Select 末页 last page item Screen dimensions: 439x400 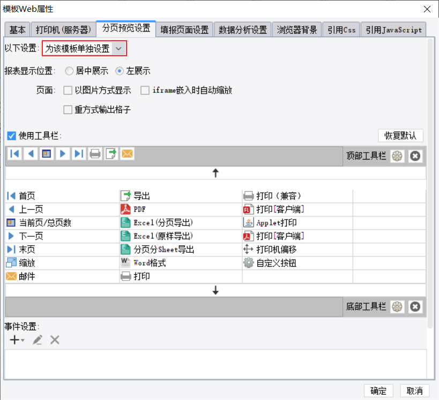tap(62, 250)
